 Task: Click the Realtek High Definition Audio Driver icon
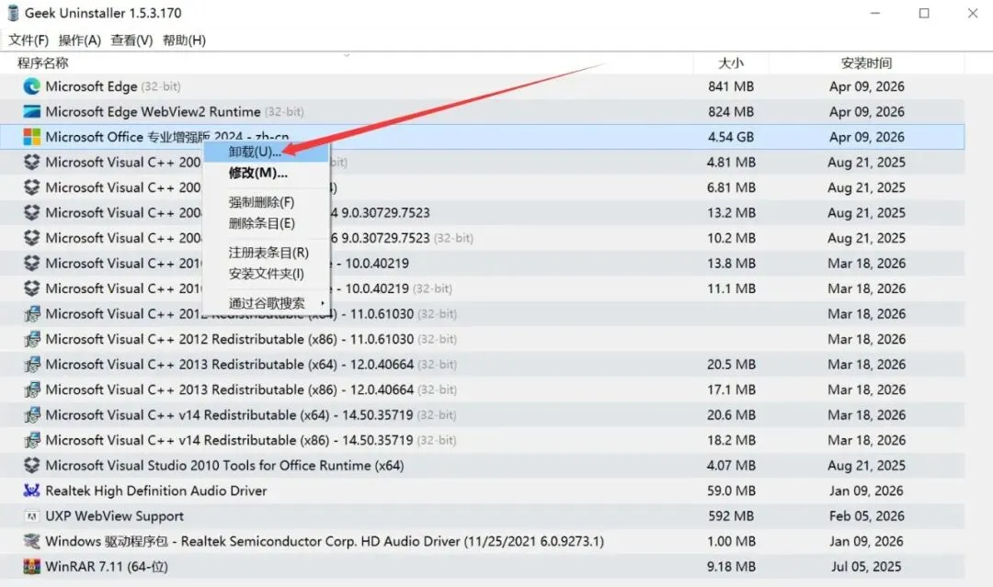pos(31,491)
